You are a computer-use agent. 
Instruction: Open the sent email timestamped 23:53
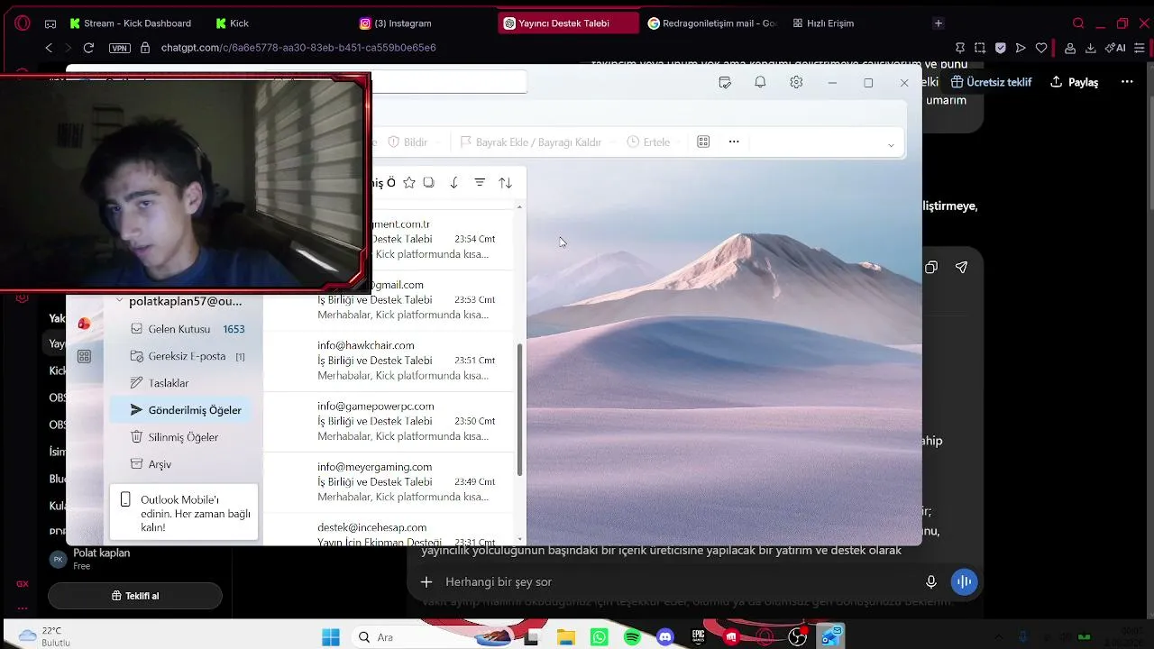(x=389, y=300)
